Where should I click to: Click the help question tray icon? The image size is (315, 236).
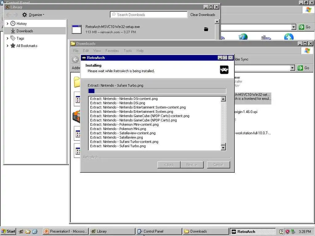pos(281,232)
